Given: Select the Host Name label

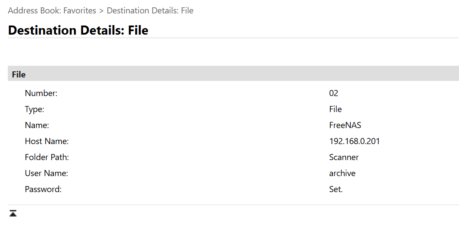Looking at the screenshot, I should pyautogui.click(x=46, y=141).
